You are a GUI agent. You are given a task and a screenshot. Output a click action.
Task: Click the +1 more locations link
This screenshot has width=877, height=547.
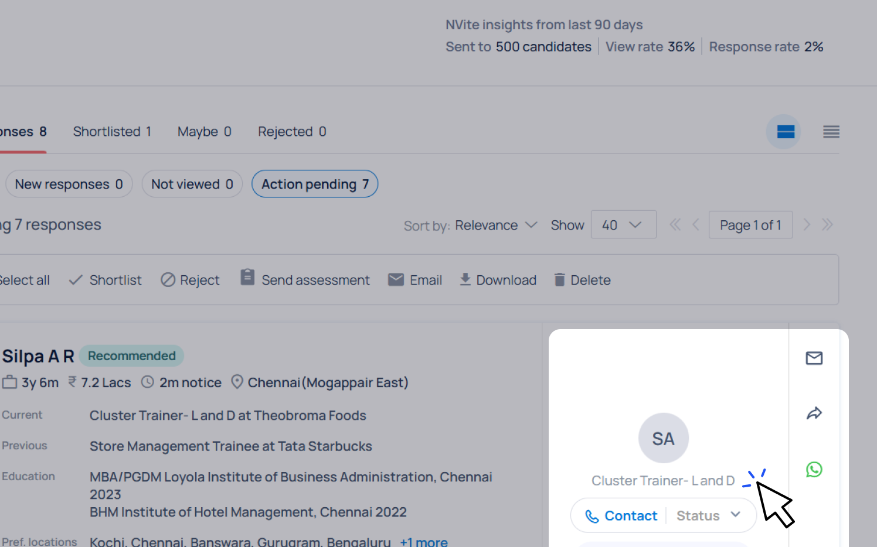(423, 542)
